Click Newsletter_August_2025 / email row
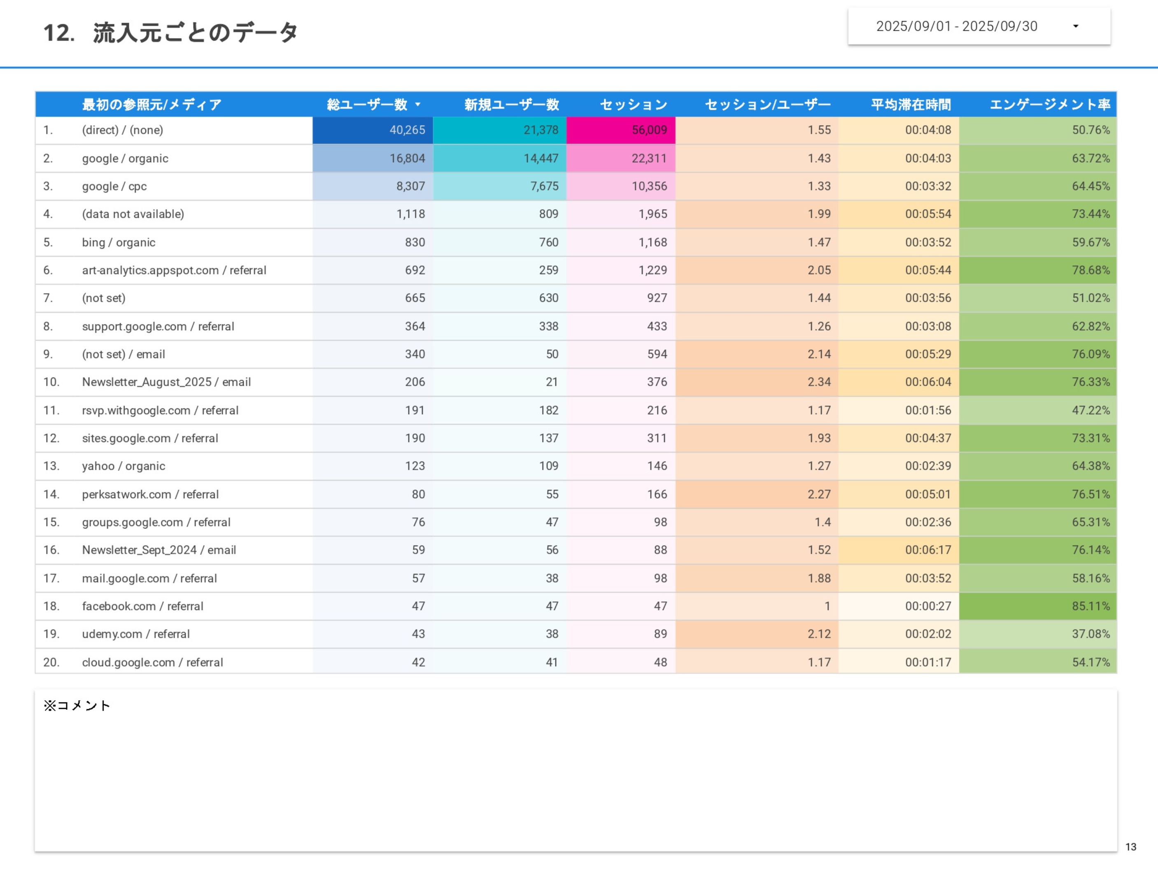This screenshot has height=869, width=1158. 166,382
